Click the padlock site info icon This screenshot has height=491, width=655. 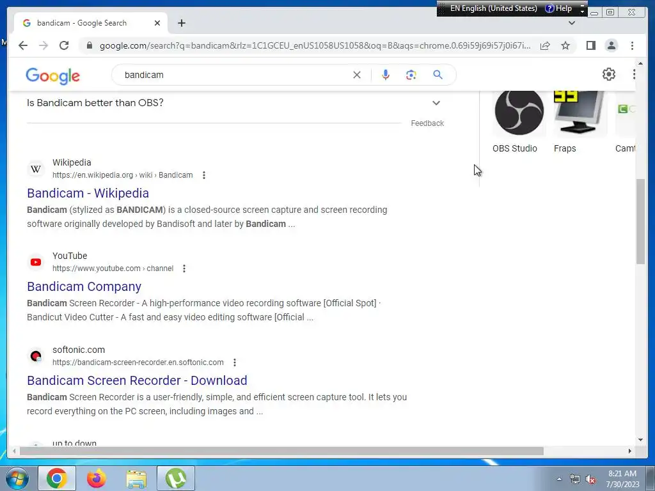click(x=90, y=45)
